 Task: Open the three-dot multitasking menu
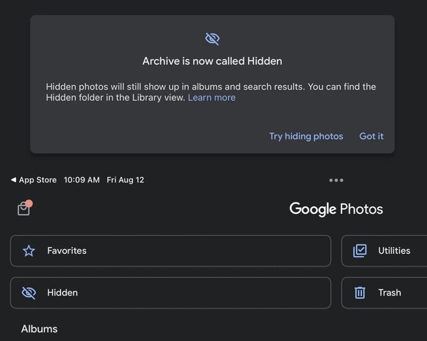(x=336, y=180)
